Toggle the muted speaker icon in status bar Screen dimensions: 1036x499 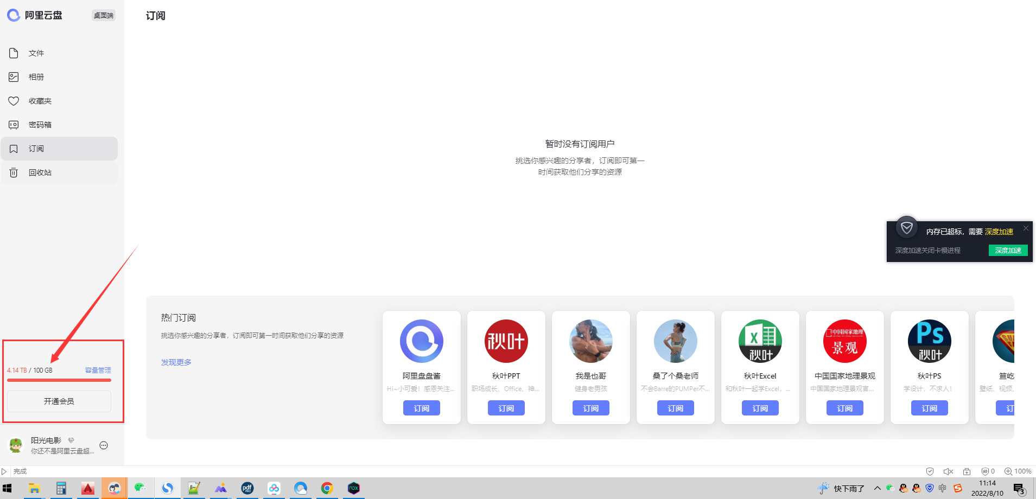tap(948, 471)
